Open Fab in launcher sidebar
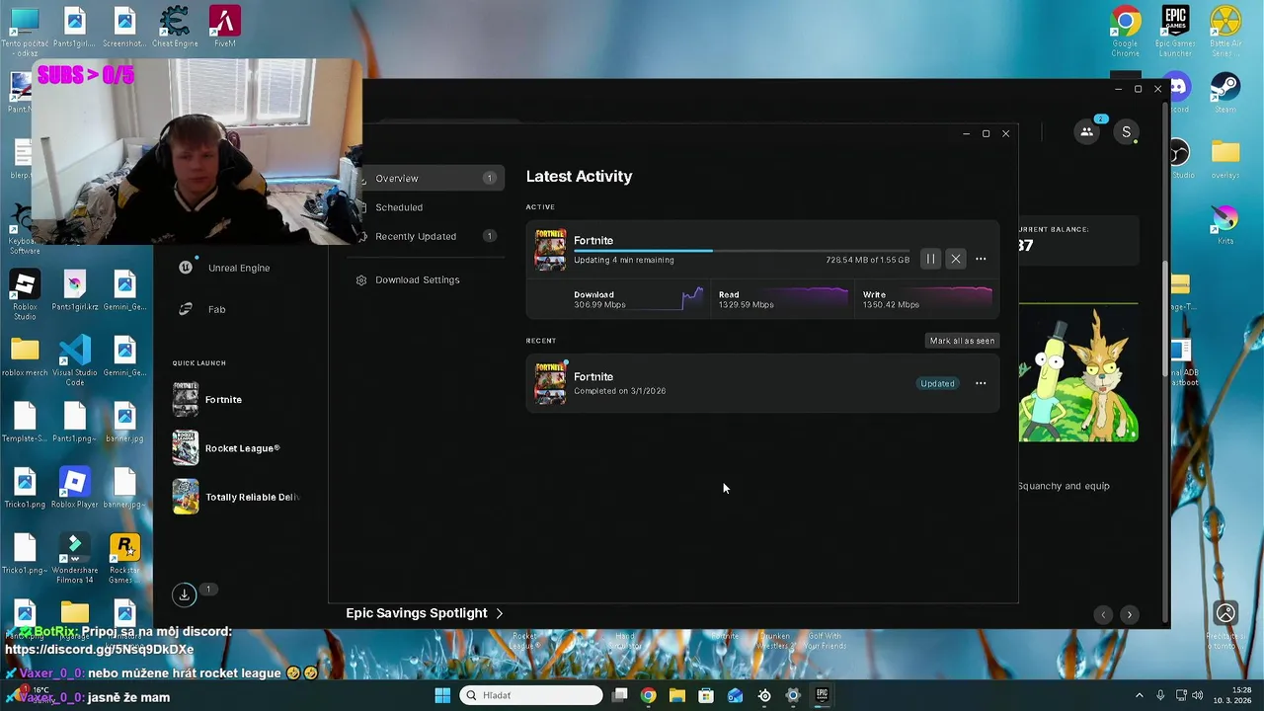The width and height of the screenshot is (1264, 711). click(217, 309)
